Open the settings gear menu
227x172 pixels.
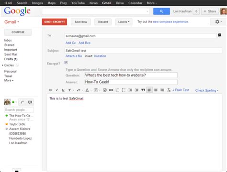pyautogui.click(x=218, y=21)
